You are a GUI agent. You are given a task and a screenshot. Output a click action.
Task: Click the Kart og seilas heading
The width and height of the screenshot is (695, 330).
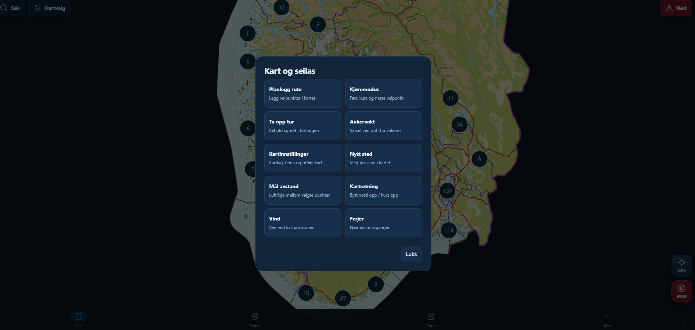pos(290,71)
